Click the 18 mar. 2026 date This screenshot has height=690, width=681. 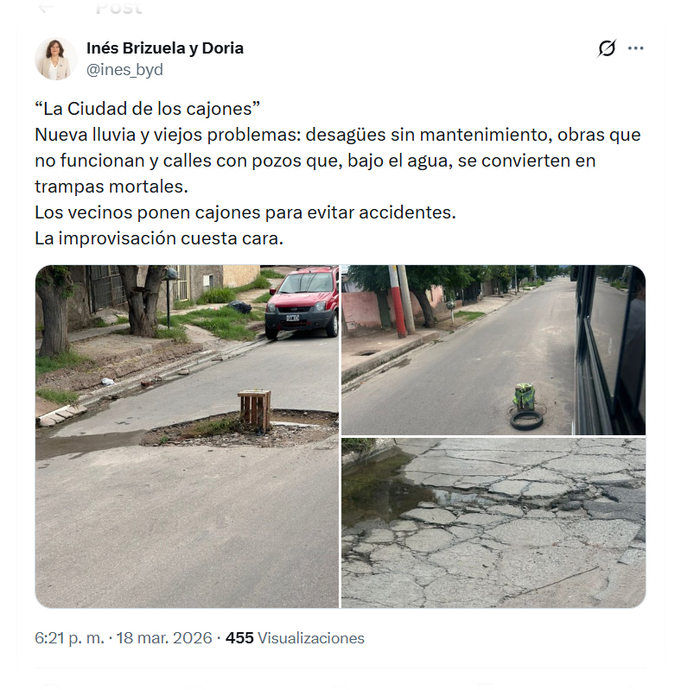(x=164, y=638)
